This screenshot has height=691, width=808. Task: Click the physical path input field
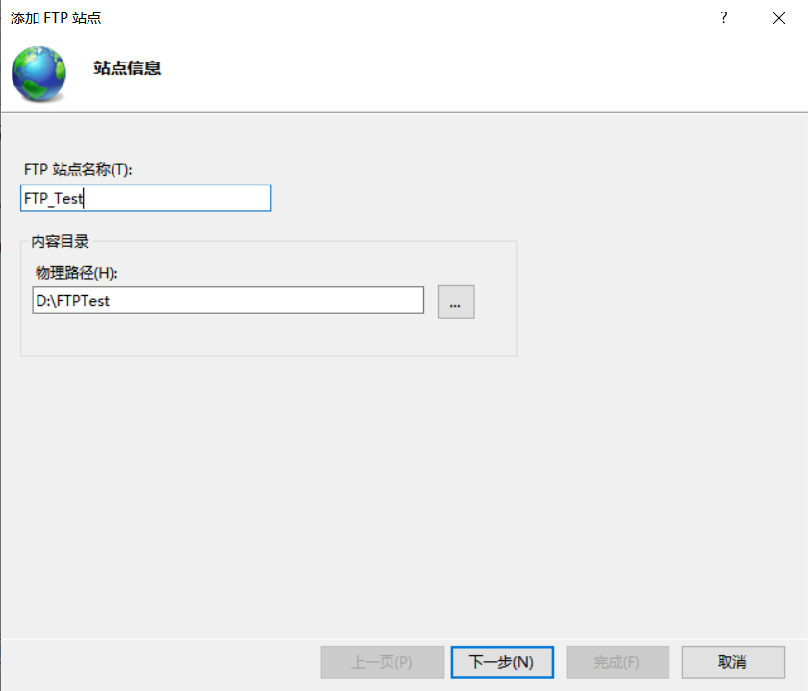pyautogui.click(x=228, y=301)
